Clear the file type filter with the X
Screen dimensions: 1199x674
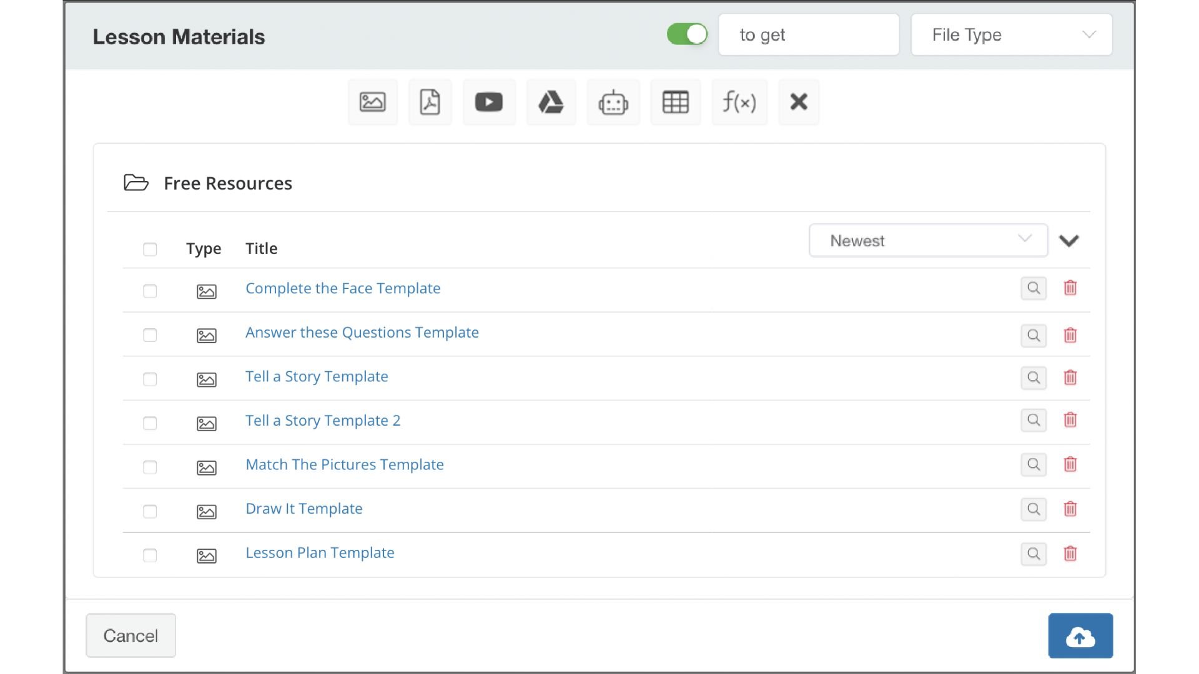pos(799,102)
